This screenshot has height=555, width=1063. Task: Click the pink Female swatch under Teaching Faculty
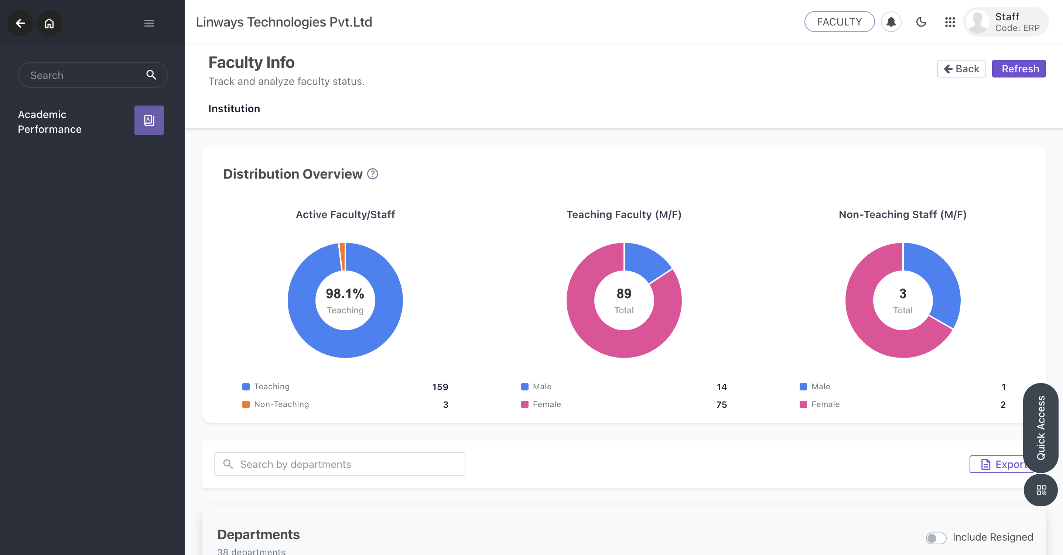click(x=524, y=404)
